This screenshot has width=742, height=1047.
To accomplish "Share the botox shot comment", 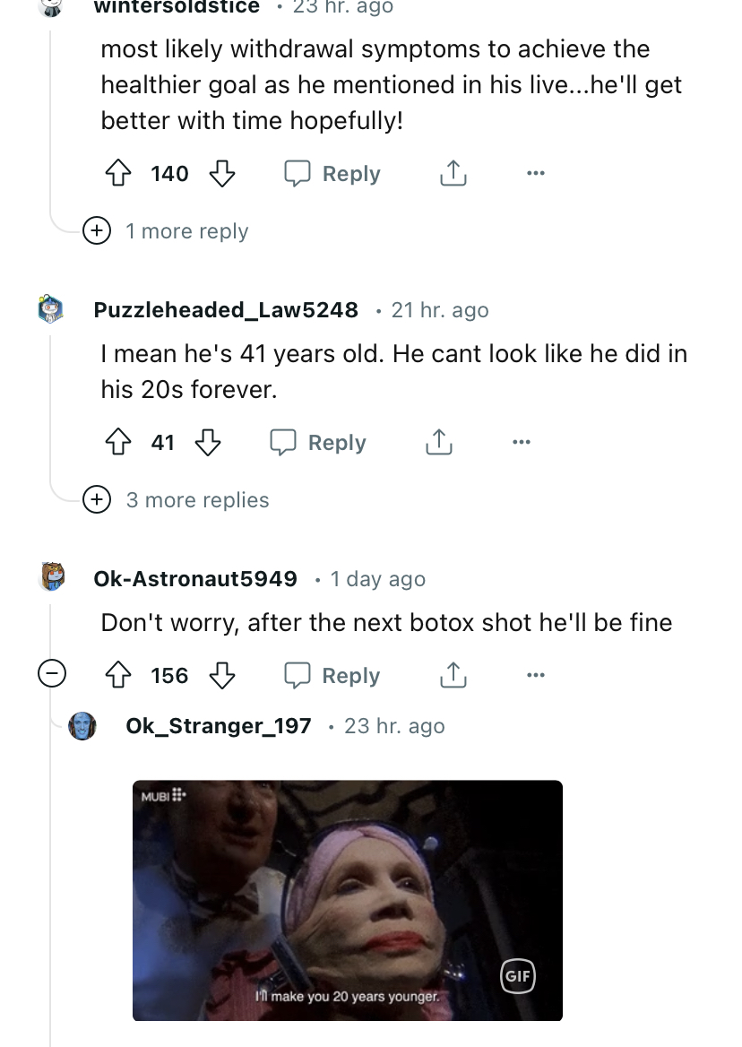I will pyautogui.click(x=453, y=675).
